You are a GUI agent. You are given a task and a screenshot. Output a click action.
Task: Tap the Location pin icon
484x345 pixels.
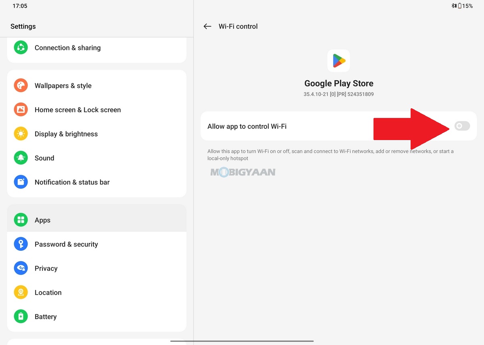tap(21, 292)
